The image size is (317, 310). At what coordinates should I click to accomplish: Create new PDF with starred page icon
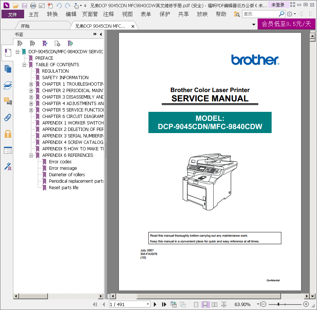click(x=50, y=5)
